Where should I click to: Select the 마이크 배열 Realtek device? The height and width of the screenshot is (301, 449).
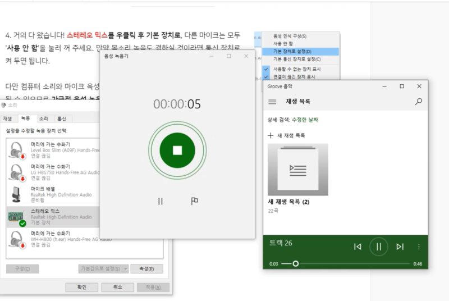(53, 194)
